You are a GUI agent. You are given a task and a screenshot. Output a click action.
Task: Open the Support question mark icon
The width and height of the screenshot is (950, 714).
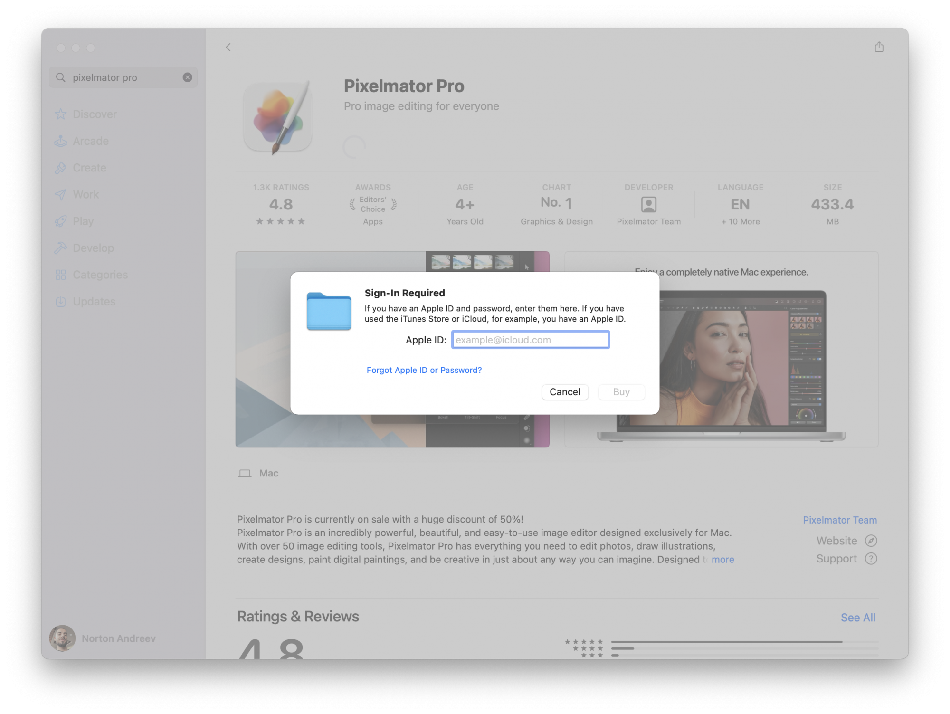(x=871, y=559)
